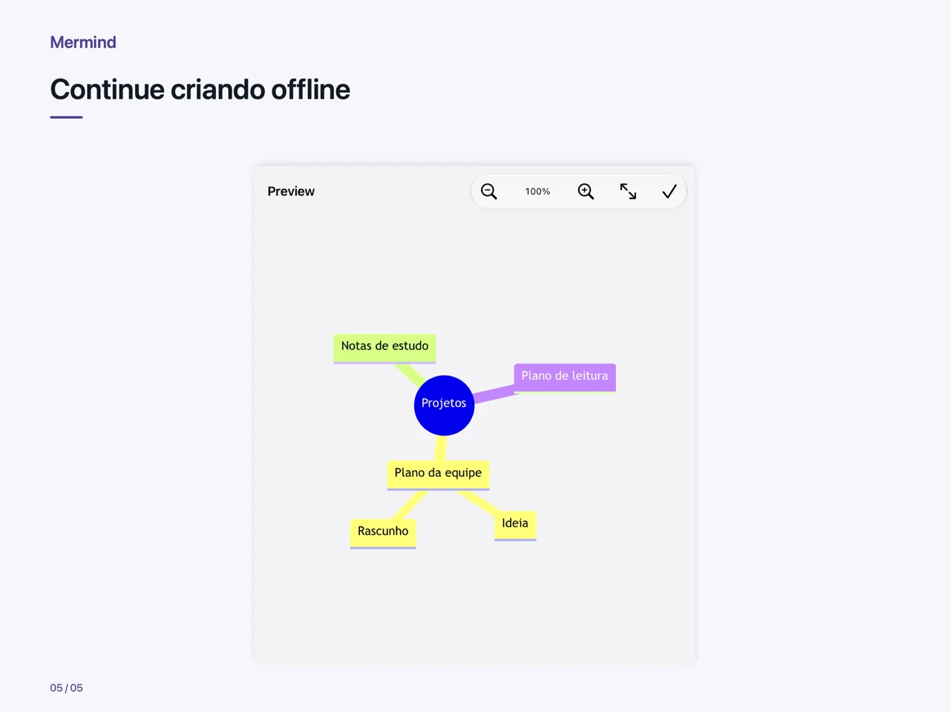Toggle fullscreen with the expand arrows icon
The width and height of the screenshot is (950, 712).
628,191
